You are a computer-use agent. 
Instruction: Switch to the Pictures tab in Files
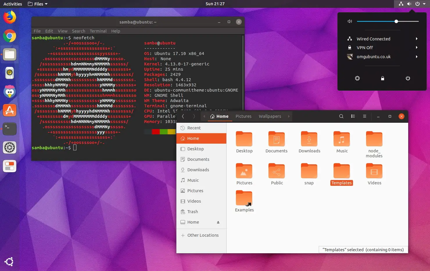tap(243, 116)
